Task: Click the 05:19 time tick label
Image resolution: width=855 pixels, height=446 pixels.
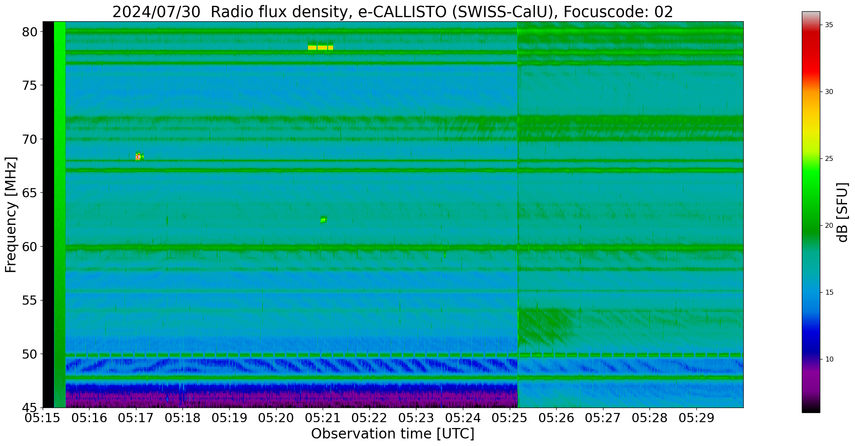Action: click(x=229, y=418)
